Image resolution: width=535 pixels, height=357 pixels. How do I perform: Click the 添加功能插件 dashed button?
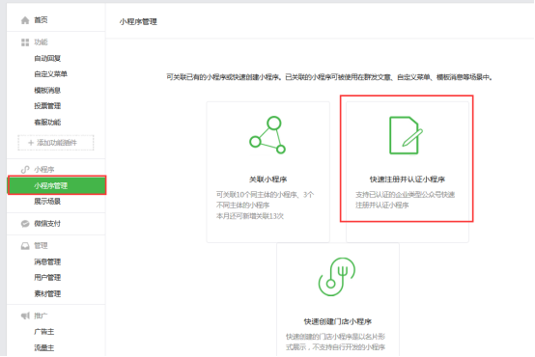(x=56, y=143)
